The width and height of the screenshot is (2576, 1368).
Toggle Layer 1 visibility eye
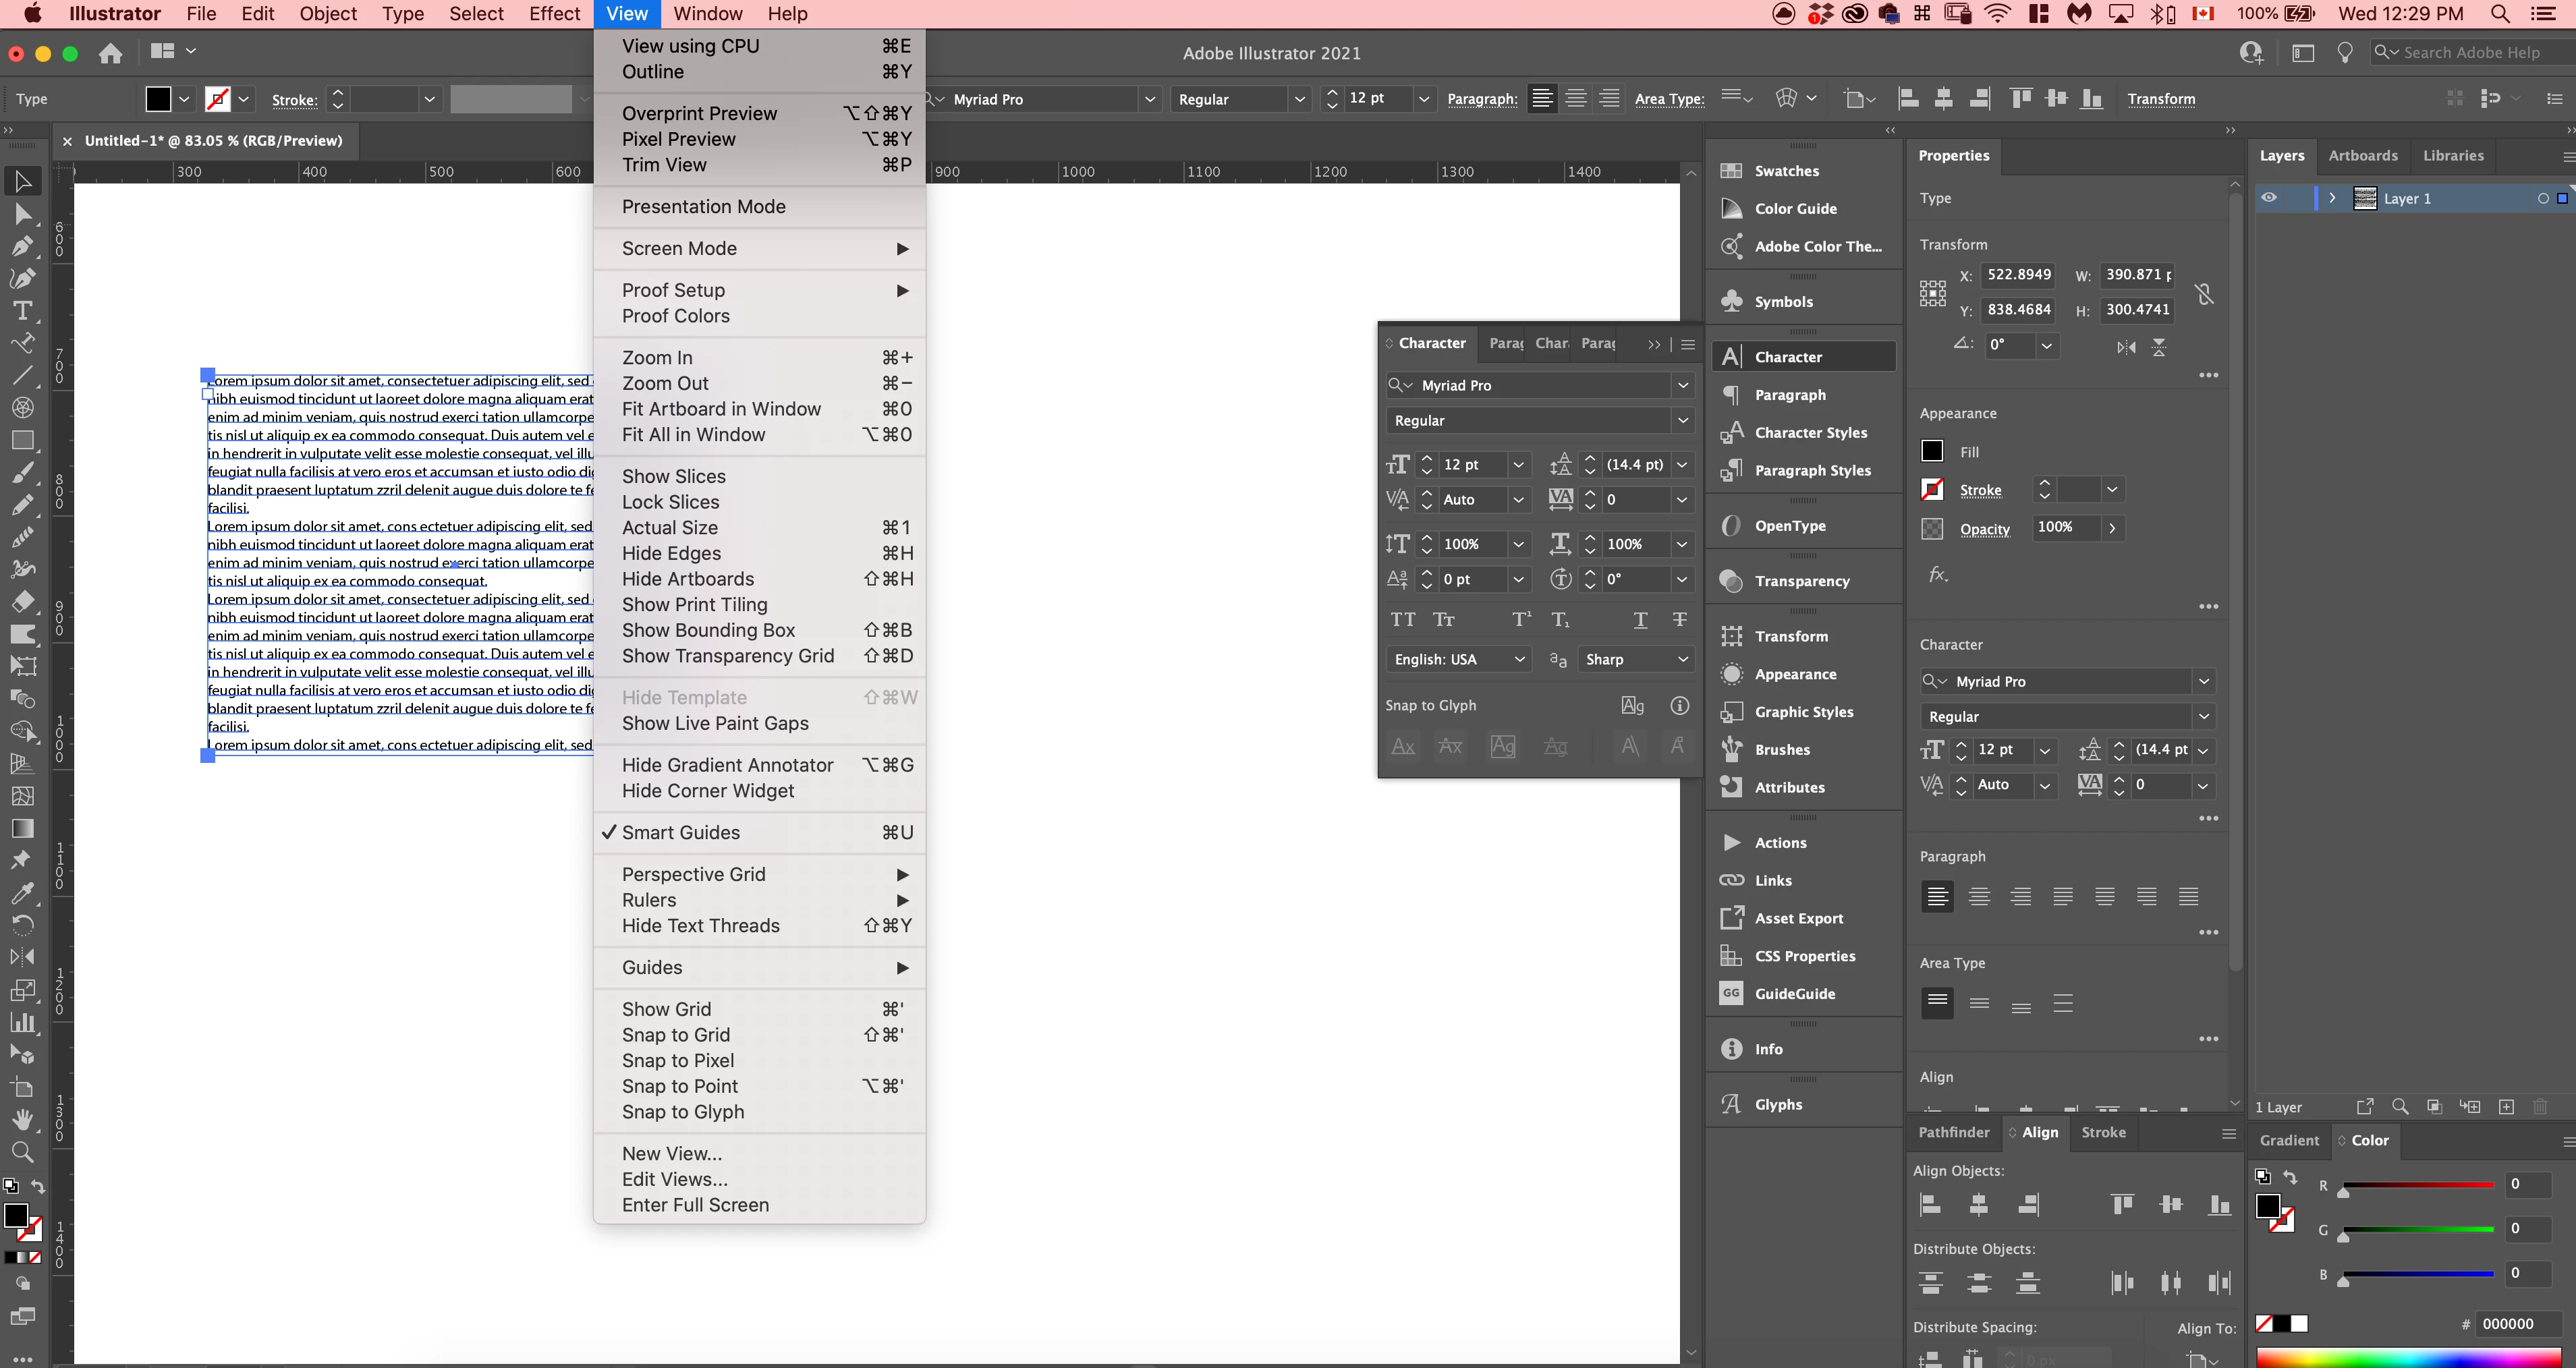tap(2269, 198)
